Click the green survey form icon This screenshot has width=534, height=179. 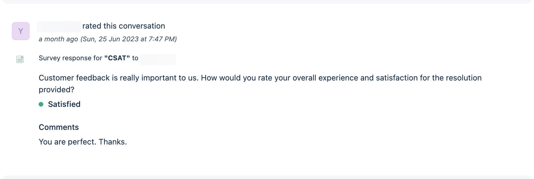click(20, 59)
